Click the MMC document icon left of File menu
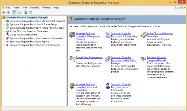 3,8
